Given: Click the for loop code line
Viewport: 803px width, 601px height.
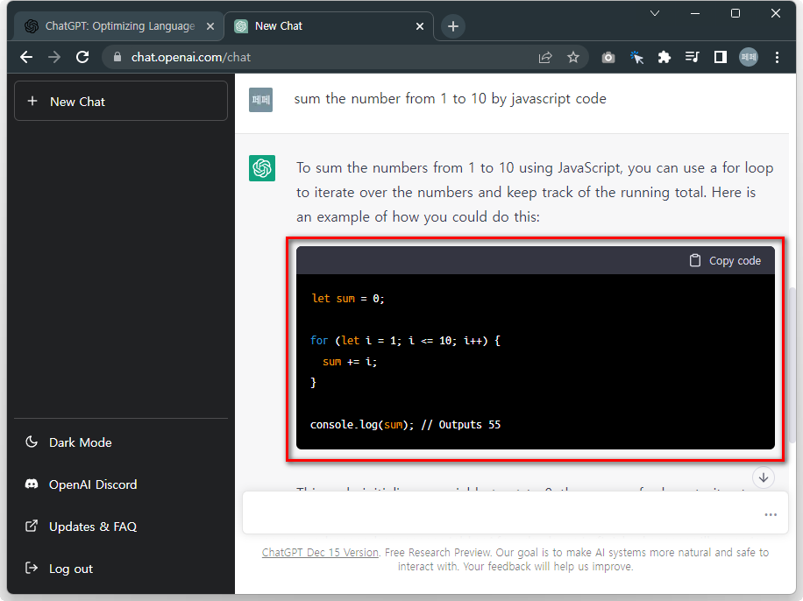Looking at the screenshot, I should [x=405, y=341].
